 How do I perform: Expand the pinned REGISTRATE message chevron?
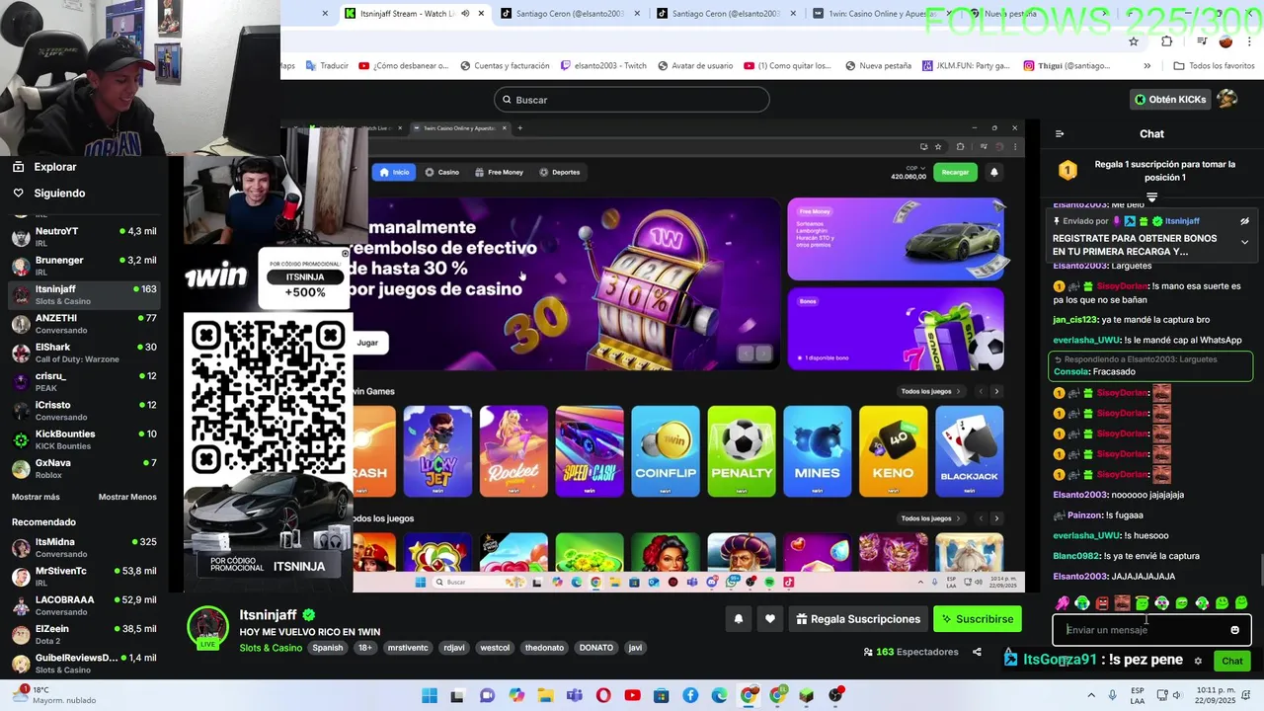(x=1244, y=242)
